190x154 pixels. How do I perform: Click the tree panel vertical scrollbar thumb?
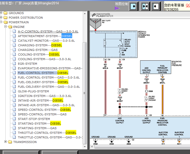pyautogui.click(x=85, y=93)
